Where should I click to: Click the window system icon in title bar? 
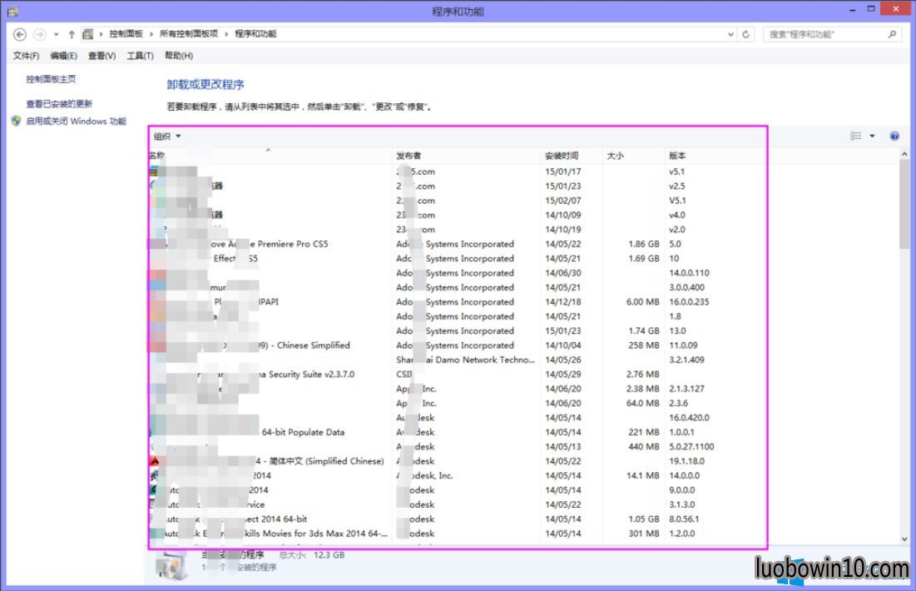[x=12, y=11]
